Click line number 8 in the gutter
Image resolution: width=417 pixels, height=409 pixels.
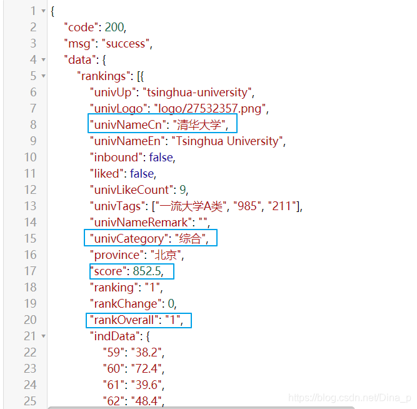click(x=33, y=125)
